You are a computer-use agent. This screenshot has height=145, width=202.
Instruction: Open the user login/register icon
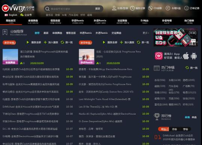[x=114, y=8]
